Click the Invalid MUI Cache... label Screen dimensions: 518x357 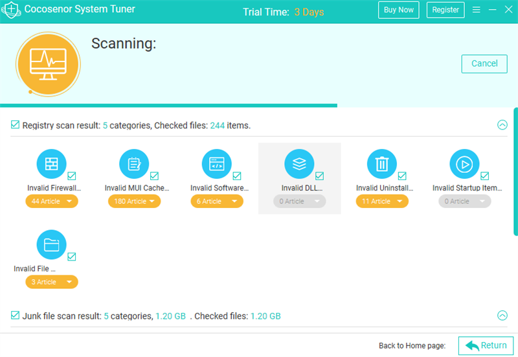(x=137, y=188)
